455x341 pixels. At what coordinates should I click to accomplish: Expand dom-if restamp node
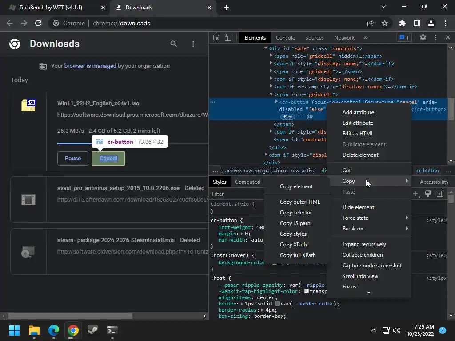[x=271, y=86]
